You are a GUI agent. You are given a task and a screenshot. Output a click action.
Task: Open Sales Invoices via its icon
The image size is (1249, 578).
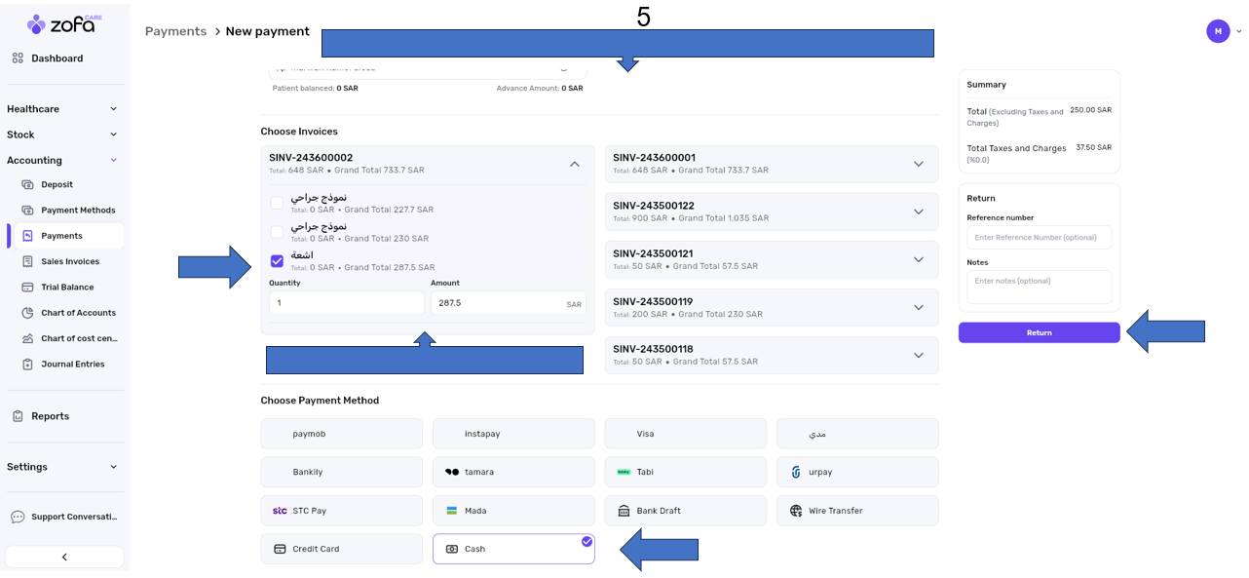point(27,261)
